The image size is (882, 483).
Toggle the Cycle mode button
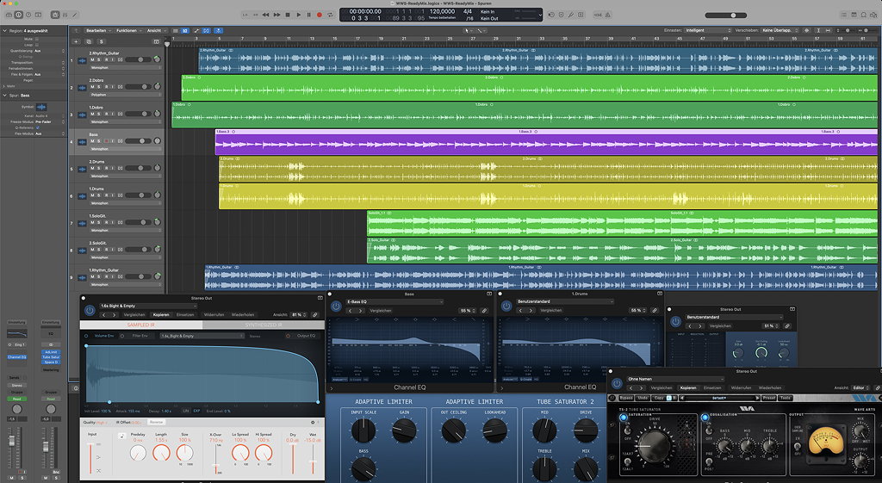(330, 15)
